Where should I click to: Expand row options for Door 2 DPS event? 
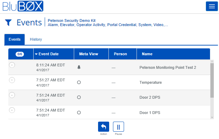pyautogui.click(x=12, y=95)
